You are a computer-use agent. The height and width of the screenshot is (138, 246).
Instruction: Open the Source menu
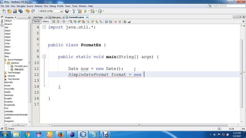pyautogui.click(x=30, y=6)
